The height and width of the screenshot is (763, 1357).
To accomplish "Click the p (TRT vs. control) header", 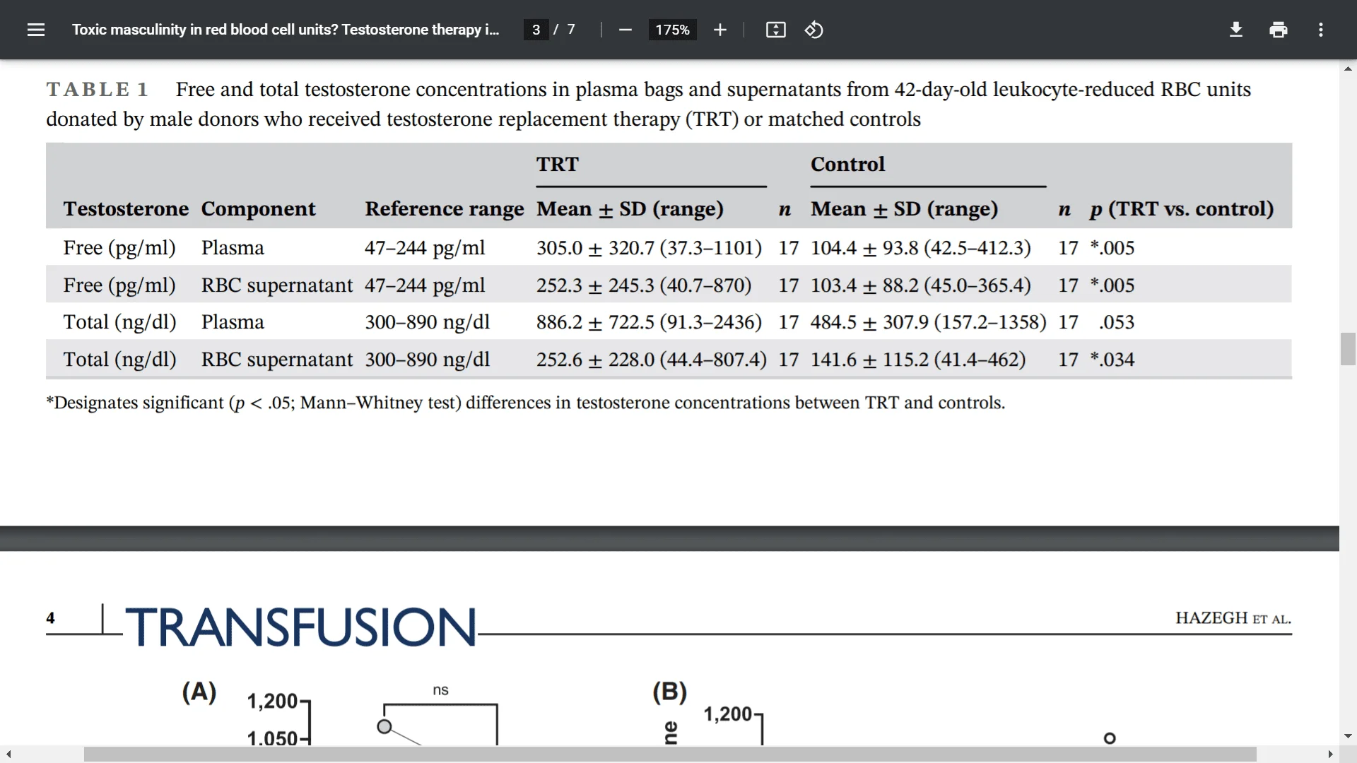I will (x=1182, y=209).
